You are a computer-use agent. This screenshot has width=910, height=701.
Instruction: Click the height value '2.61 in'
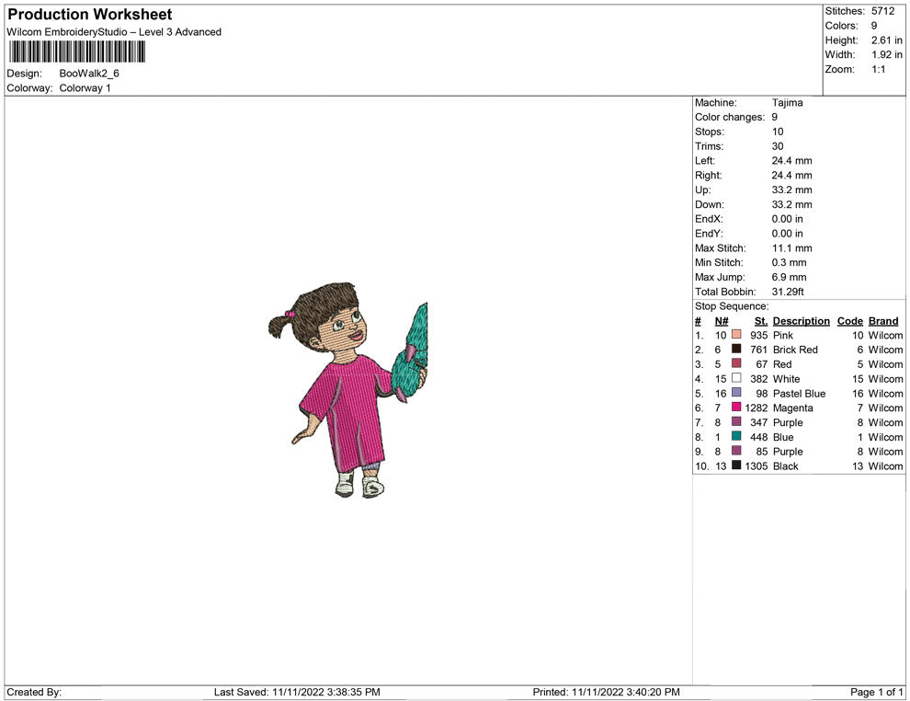point(886,40)
